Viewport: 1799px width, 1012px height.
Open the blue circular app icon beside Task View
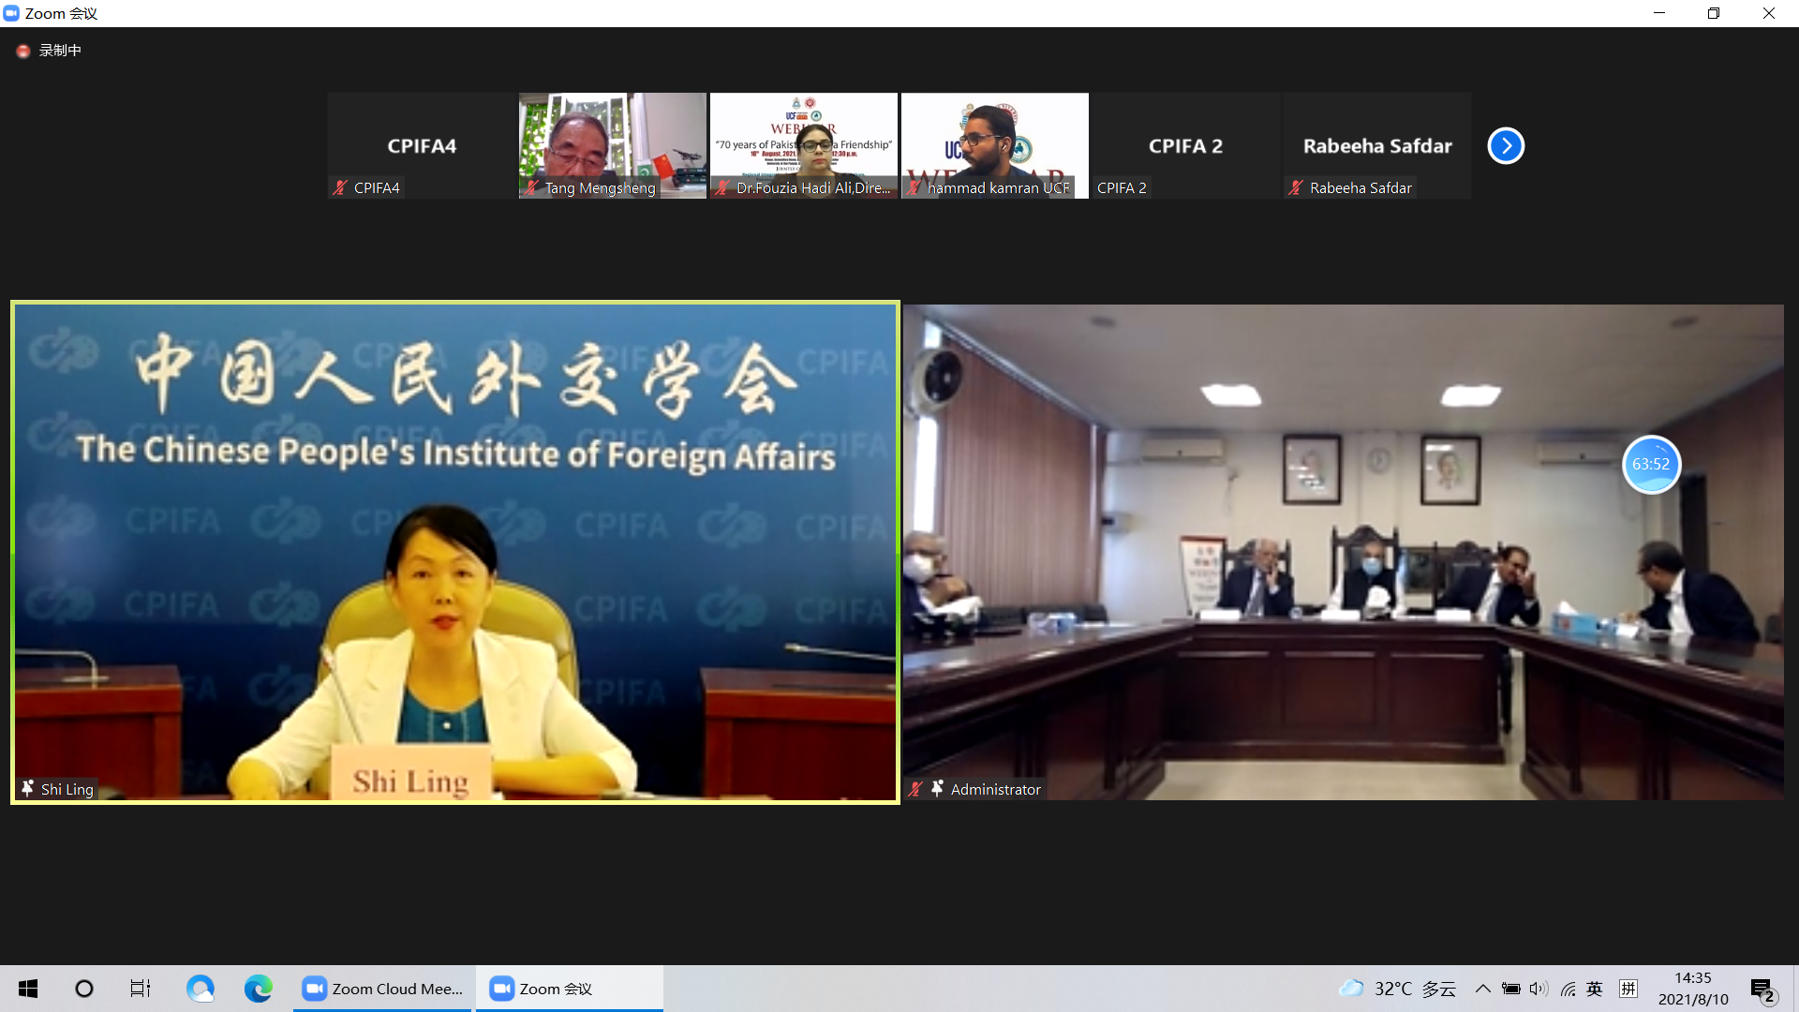[x=200, y=989]
